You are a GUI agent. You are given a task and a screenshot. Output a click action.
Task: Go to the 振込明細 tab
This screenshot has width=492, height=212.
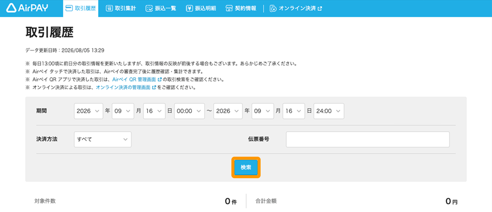201,8
